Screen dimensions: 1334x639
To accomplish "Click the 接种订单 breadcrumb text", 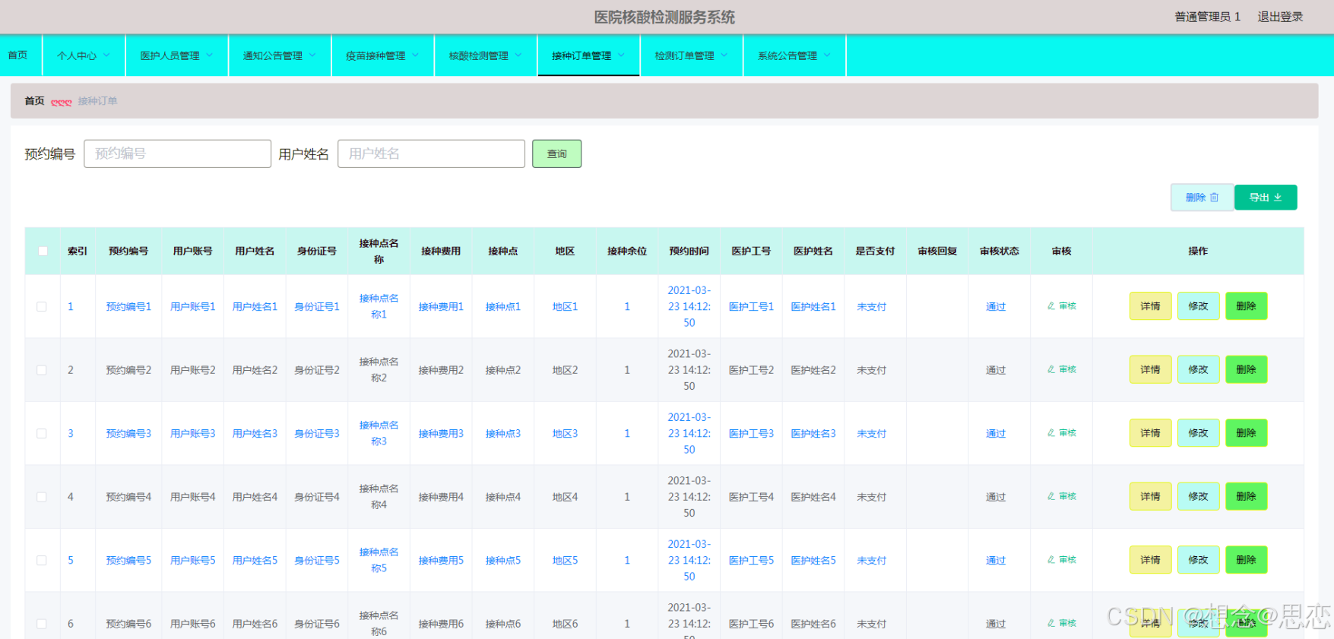I will [97, 100].
